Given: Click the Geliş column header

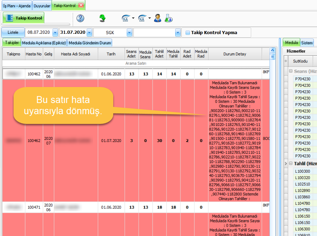Looking at the screenshot, I should click(x=48, y=54).
